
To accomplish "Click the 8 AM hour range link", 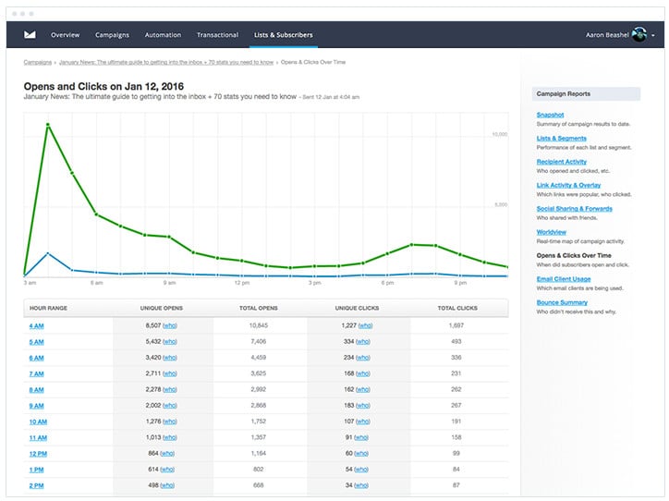I will pyautogui.click(x=36, y=390).
